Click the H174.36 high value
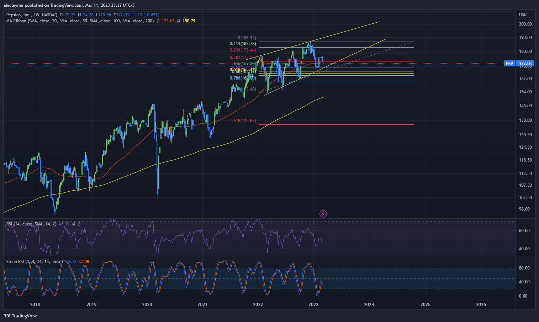Viewport: 539px width, 322px height. point(86,15)
